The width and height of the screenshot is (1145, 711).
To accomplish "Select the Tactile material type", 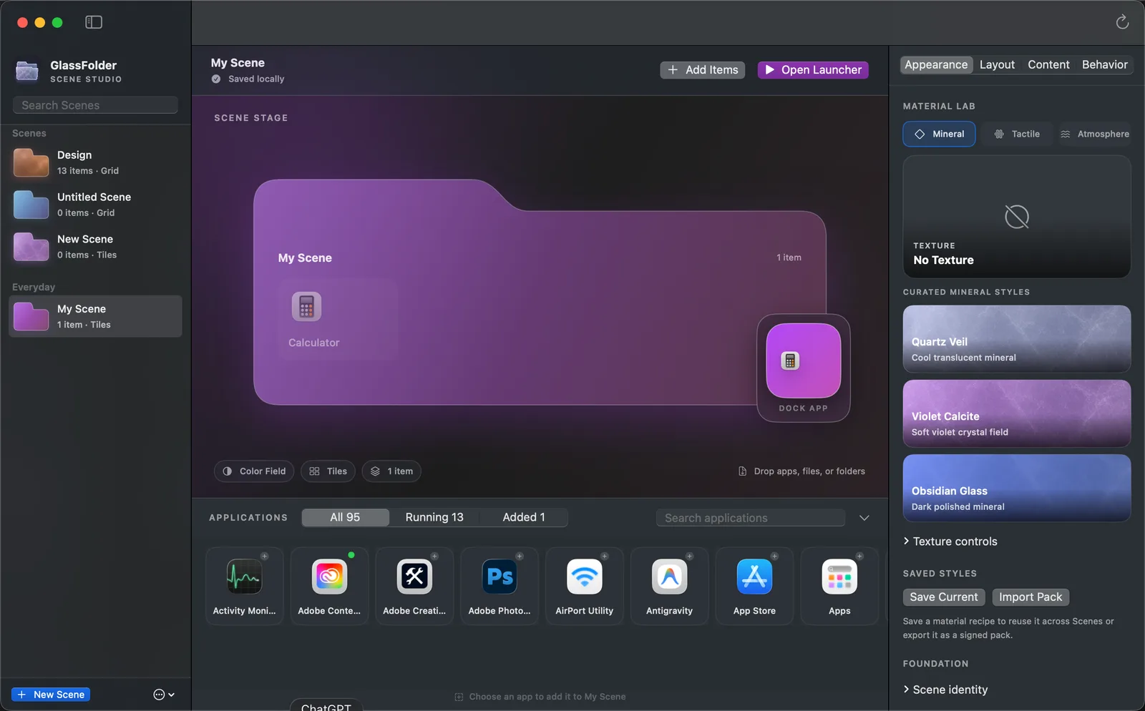I will pyautogui.click(x=1017, y=134).
